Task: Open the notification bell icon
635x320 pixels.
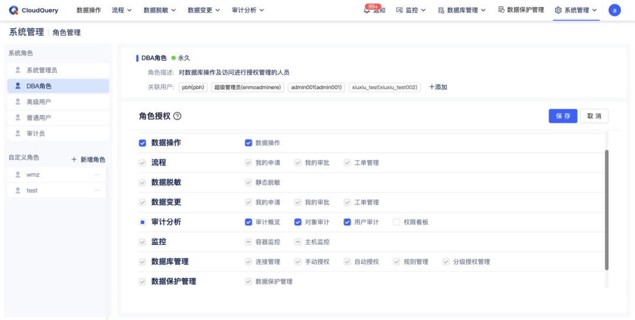Action: pyautogui.click(x=367, y=11)
